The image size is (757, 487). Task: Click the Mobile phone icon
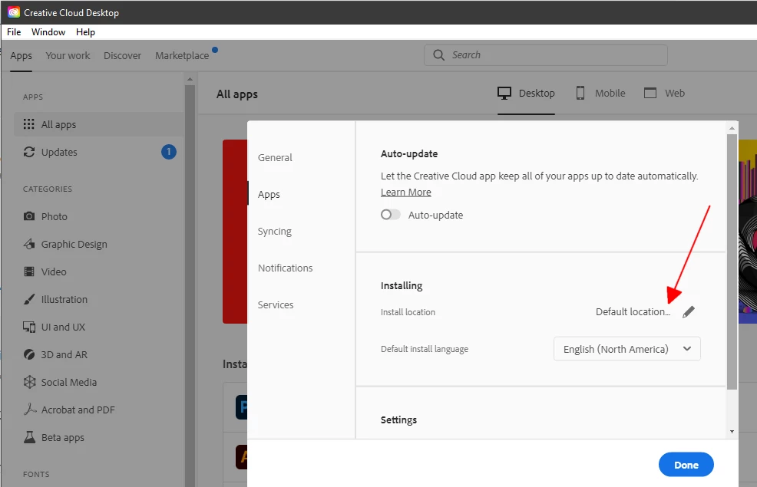[580, 93]
